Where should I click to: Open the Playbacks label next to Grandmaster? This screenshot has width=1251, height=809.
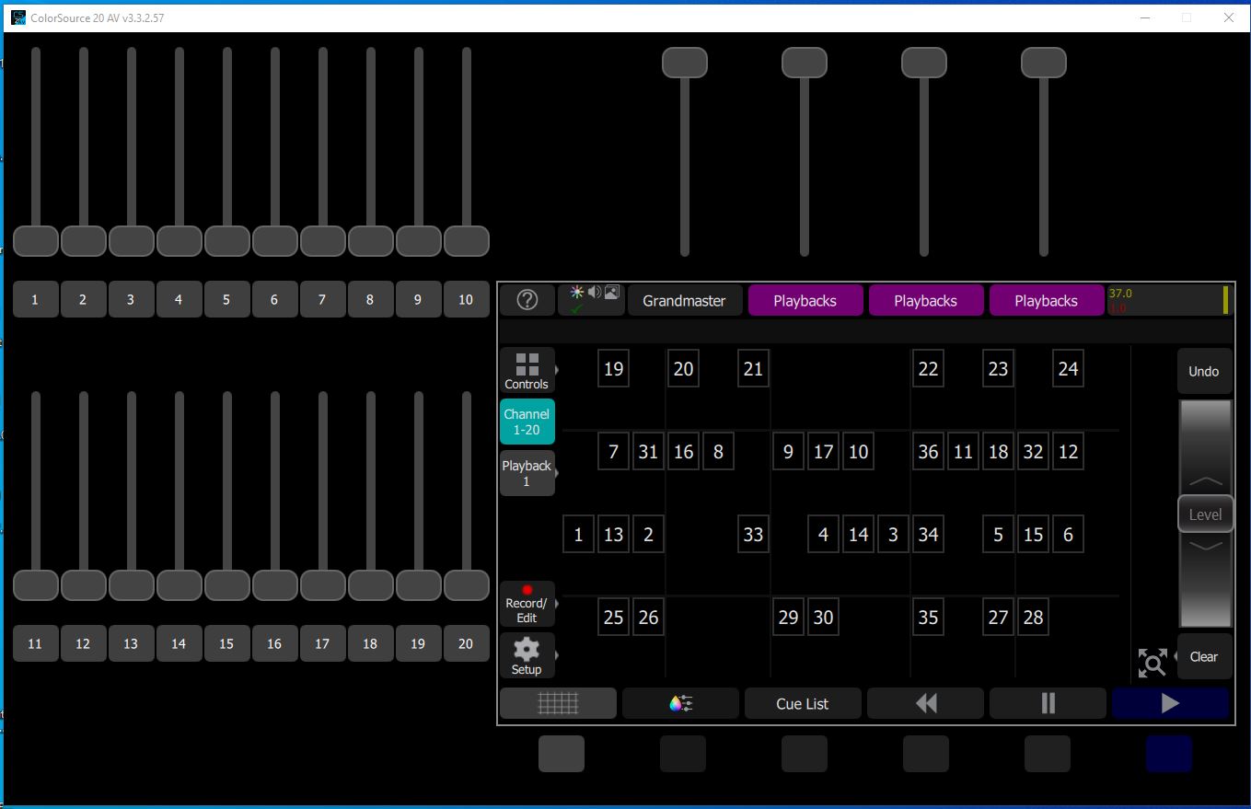pyautogui.click(x=805, y=301)
